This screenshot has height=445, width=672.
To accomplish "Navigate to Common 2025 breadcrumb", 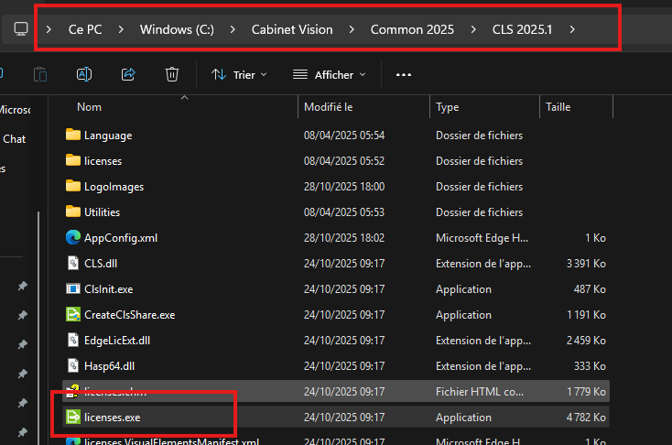I will (412, 29).
